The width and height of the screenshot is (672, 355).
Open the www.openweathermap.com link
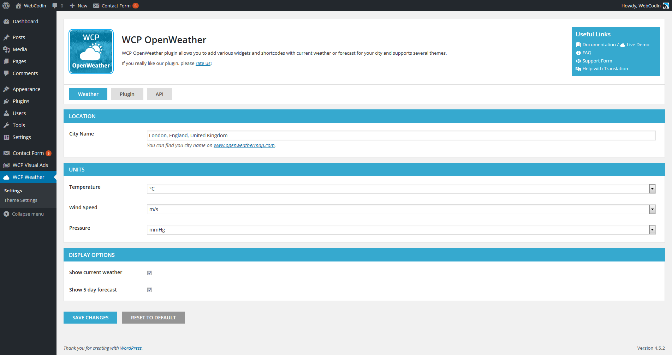click(x=244, y=145)
